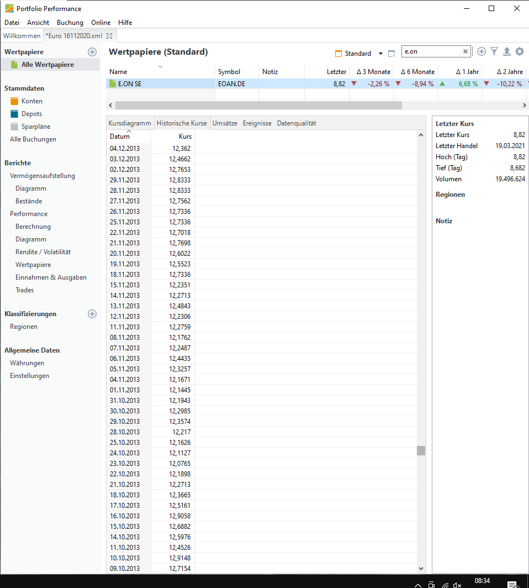Open Einnahmen & Ausgaben report

51,277
